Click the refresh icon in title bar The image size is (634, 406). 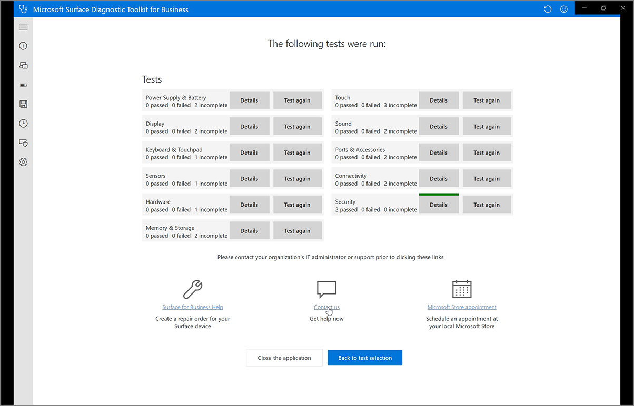coord(548,9)
